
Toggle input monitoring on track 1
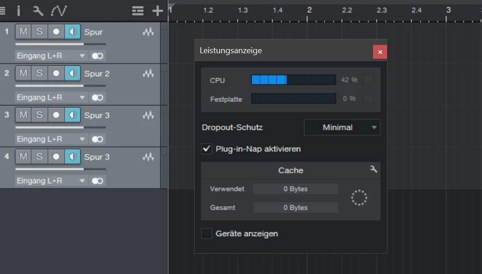pyautogui.click(x=73, y=31)
